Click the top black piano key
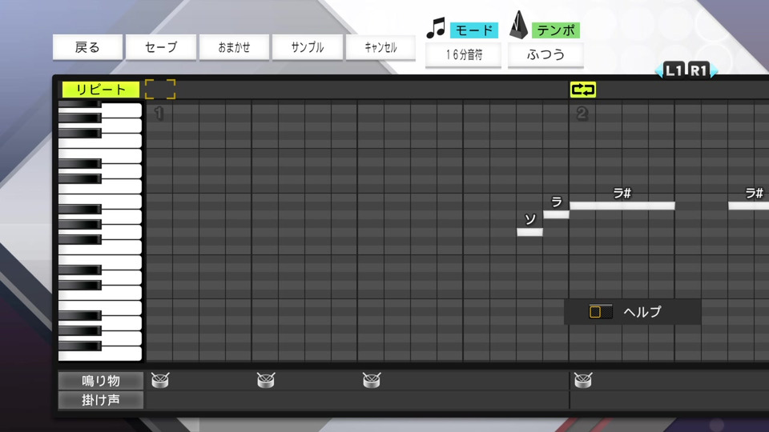This screenshot has width=769, height=432. [79, 104]
